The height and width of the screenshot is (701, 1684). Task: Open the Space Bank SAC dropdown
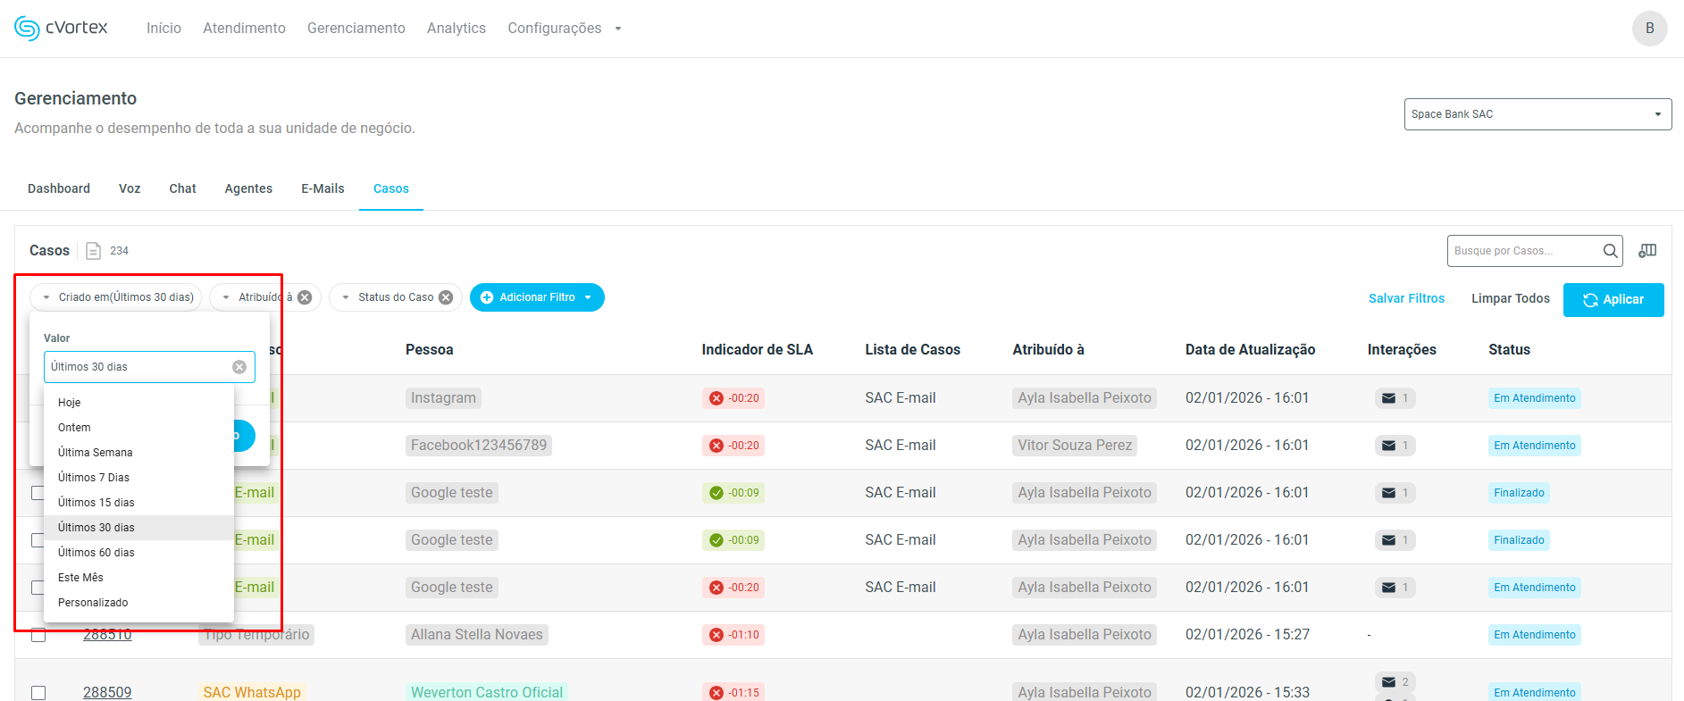(x=1537, y=114)
